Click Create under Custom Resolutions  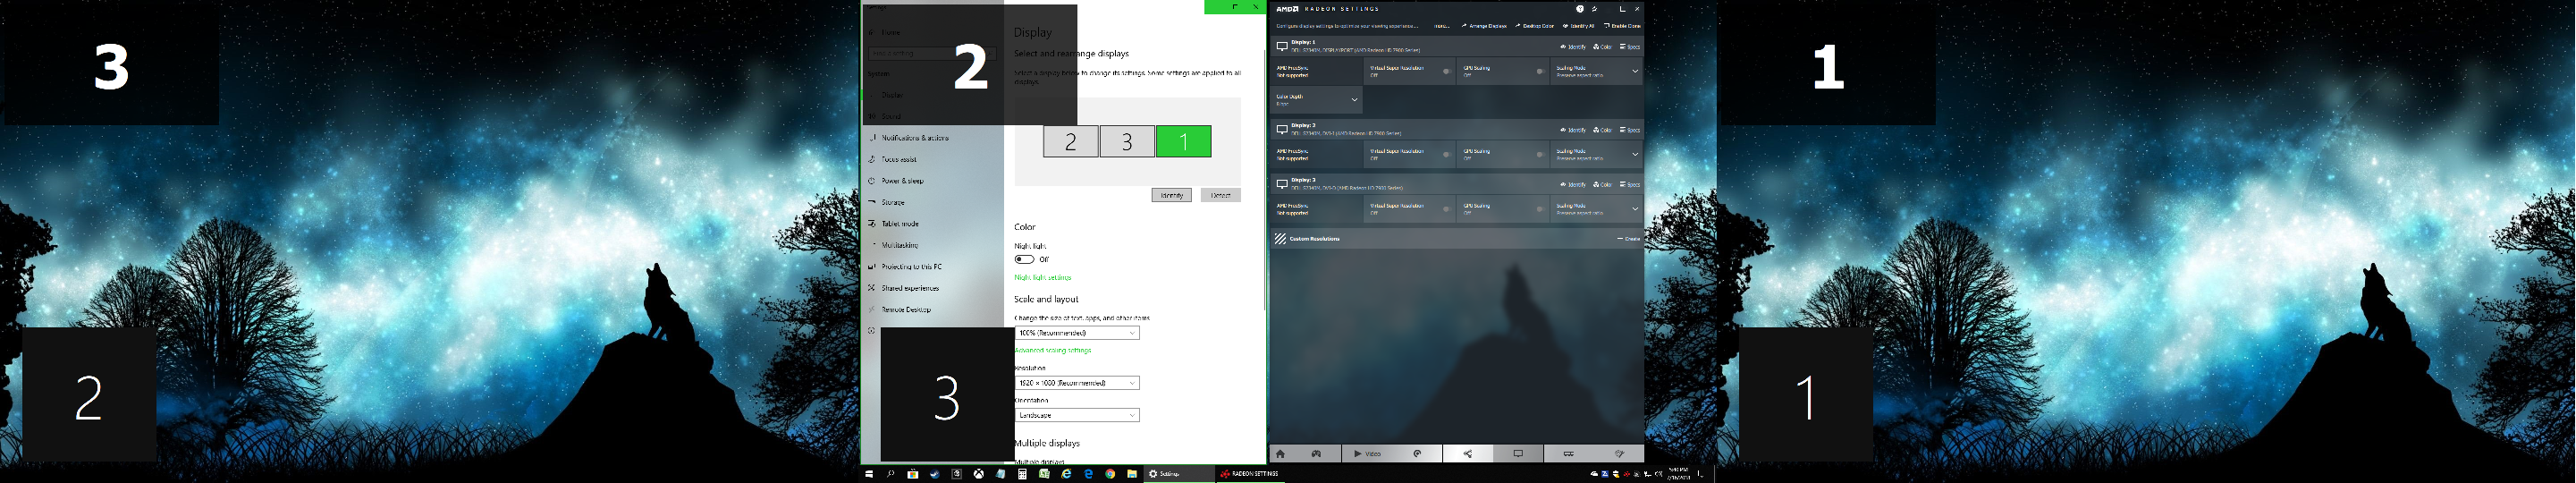click(x=1629, y=239)
